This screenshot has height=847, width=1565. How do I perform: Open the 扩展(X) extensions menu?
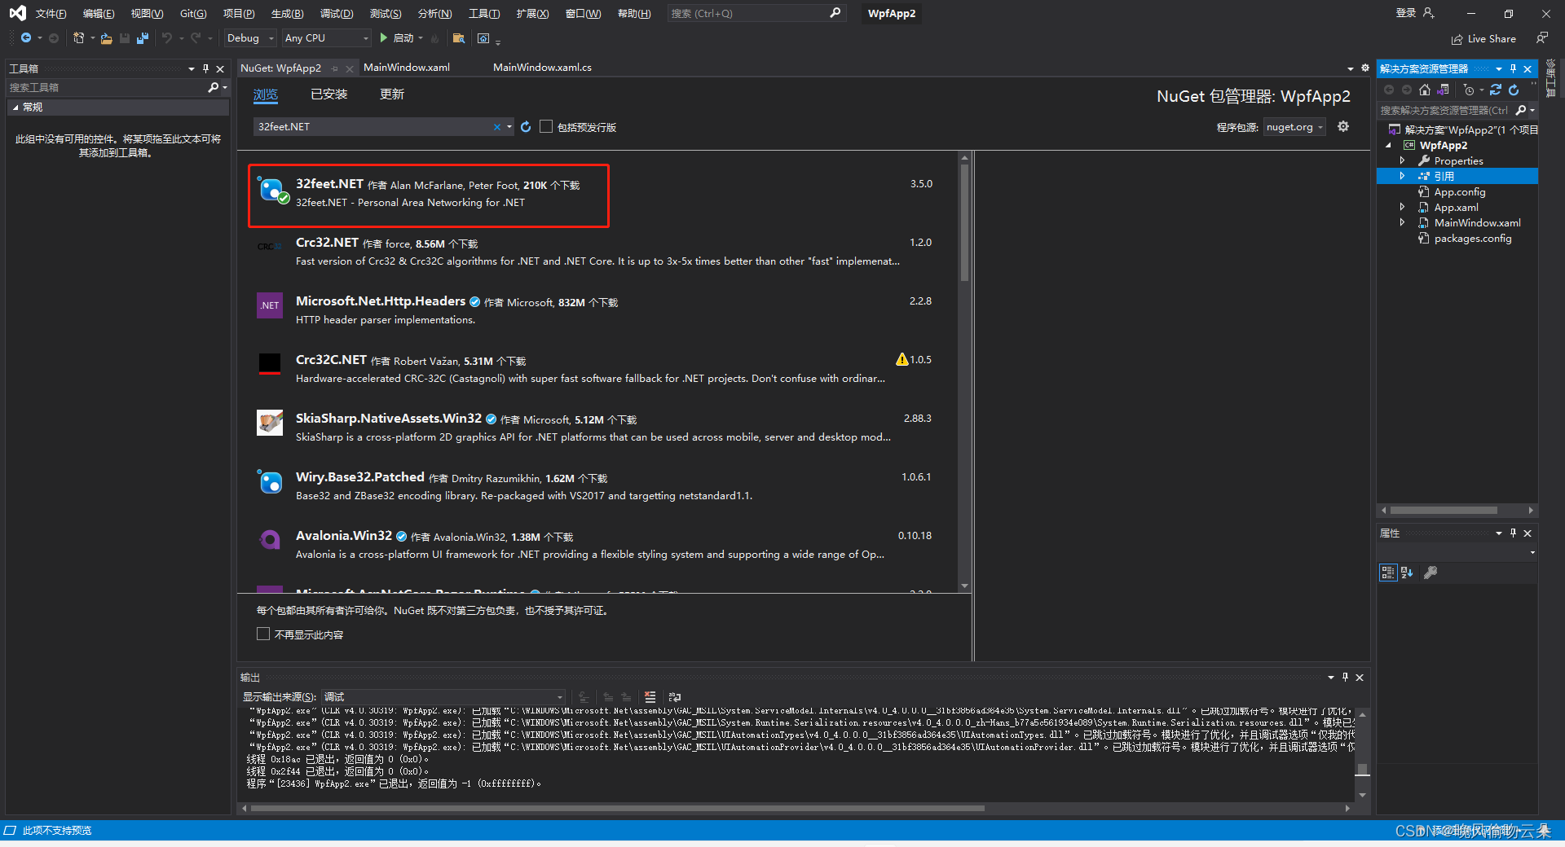point(532,14)
